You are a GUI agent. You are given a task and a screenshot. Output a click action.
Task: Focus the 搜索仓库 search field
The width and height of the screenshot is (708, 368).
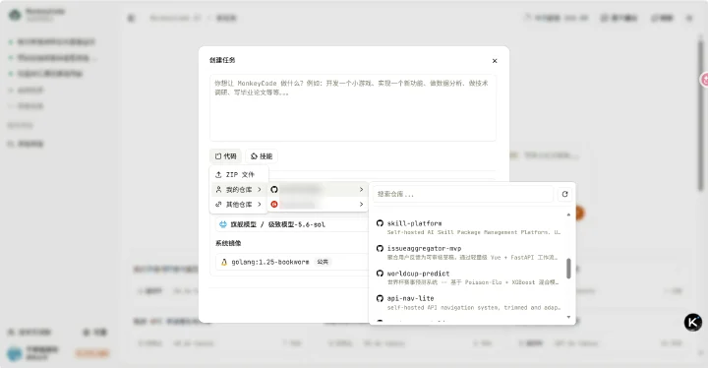pyautogui.click(x=463, y=194)
